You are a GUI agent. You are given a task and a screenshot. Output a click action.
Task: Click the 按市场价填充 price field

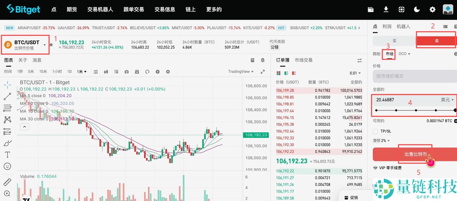414,76
